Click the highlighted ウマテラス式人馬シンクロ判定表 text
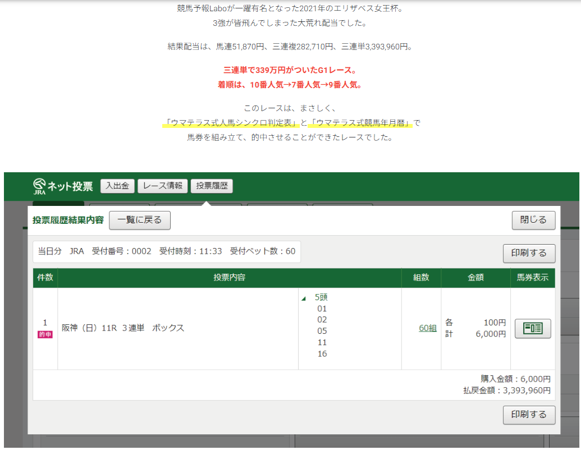The width and height of the screenshot is (581, 450). pos(231,123)
